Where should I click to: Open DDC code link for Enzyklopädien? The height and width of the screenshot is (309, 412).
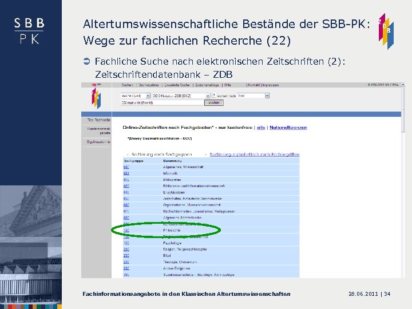pos(126,192)
